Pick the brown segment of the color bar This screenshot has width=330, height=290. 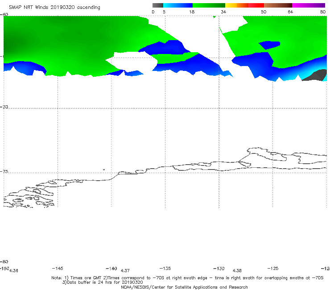(x=278, y=5)
